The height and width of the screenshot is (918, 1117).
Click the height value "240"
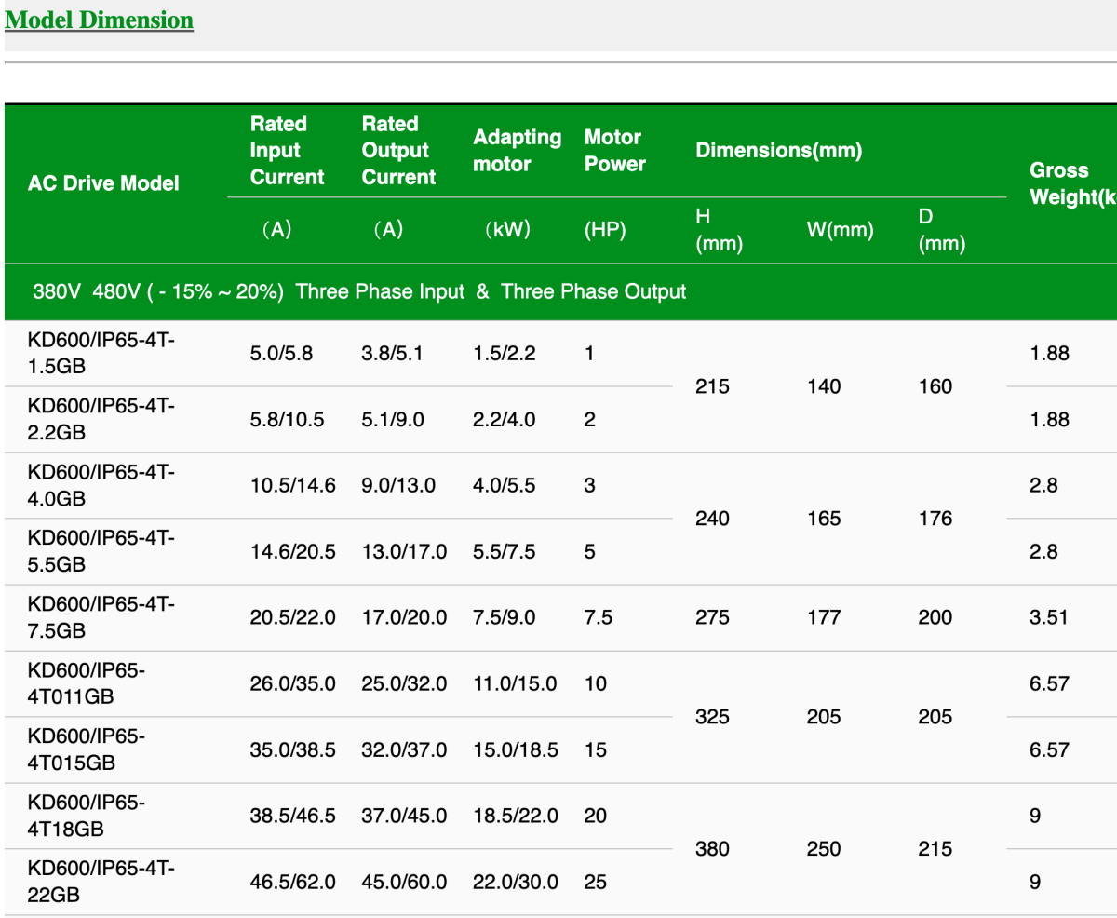click(712, 519)
